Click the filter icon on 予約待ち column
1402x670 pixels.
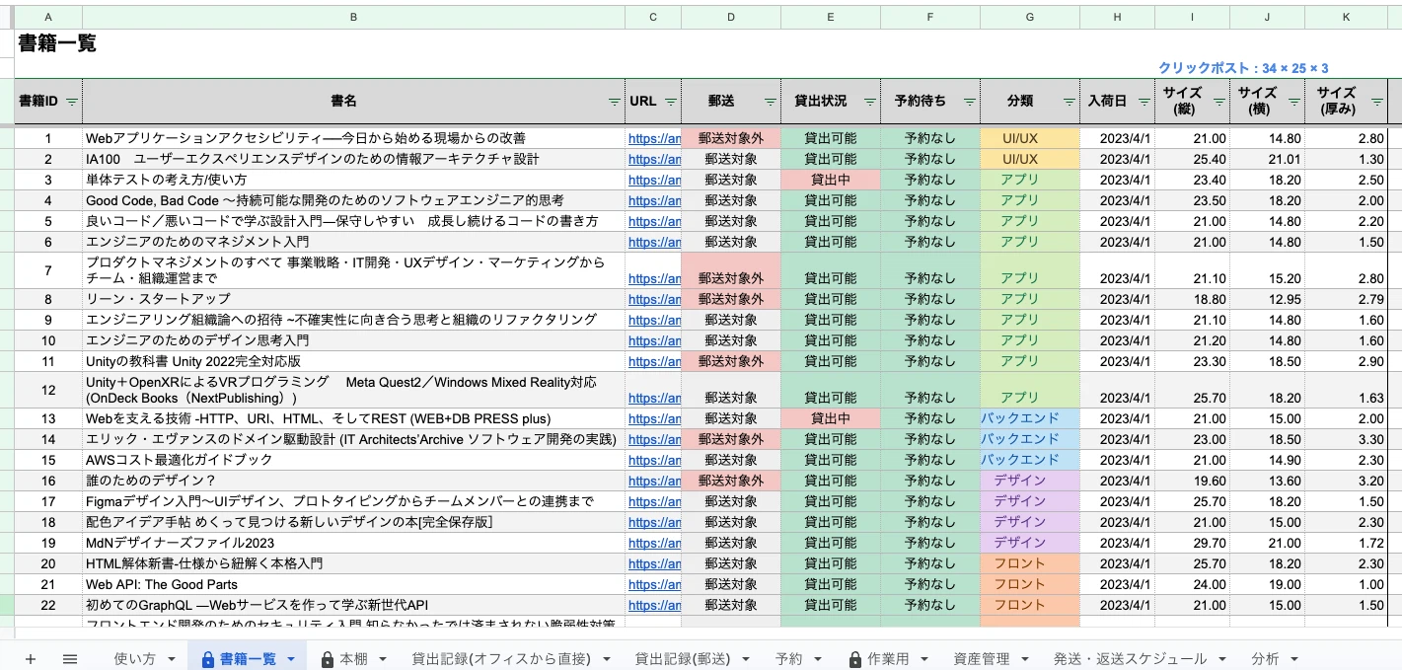tap(969, 101)
